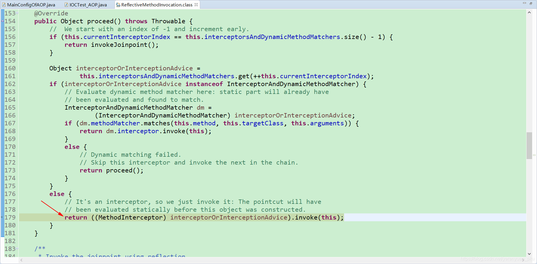The height and width of the screenshot is (264, 537).
Task: Click the vertical scrollbar up arrow
Action: click(529, 13)
